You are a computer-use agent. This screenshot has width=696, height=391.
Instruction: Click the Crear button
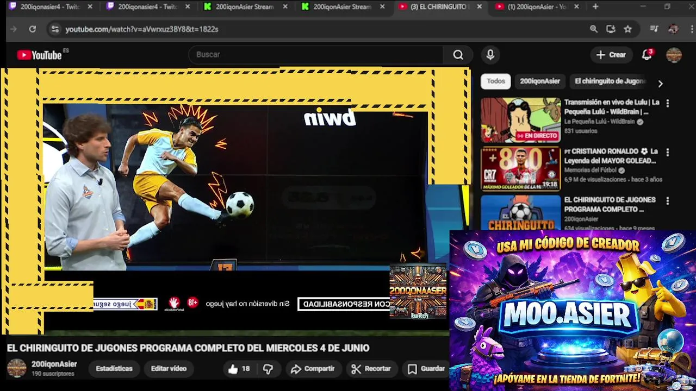pos(611,55)
